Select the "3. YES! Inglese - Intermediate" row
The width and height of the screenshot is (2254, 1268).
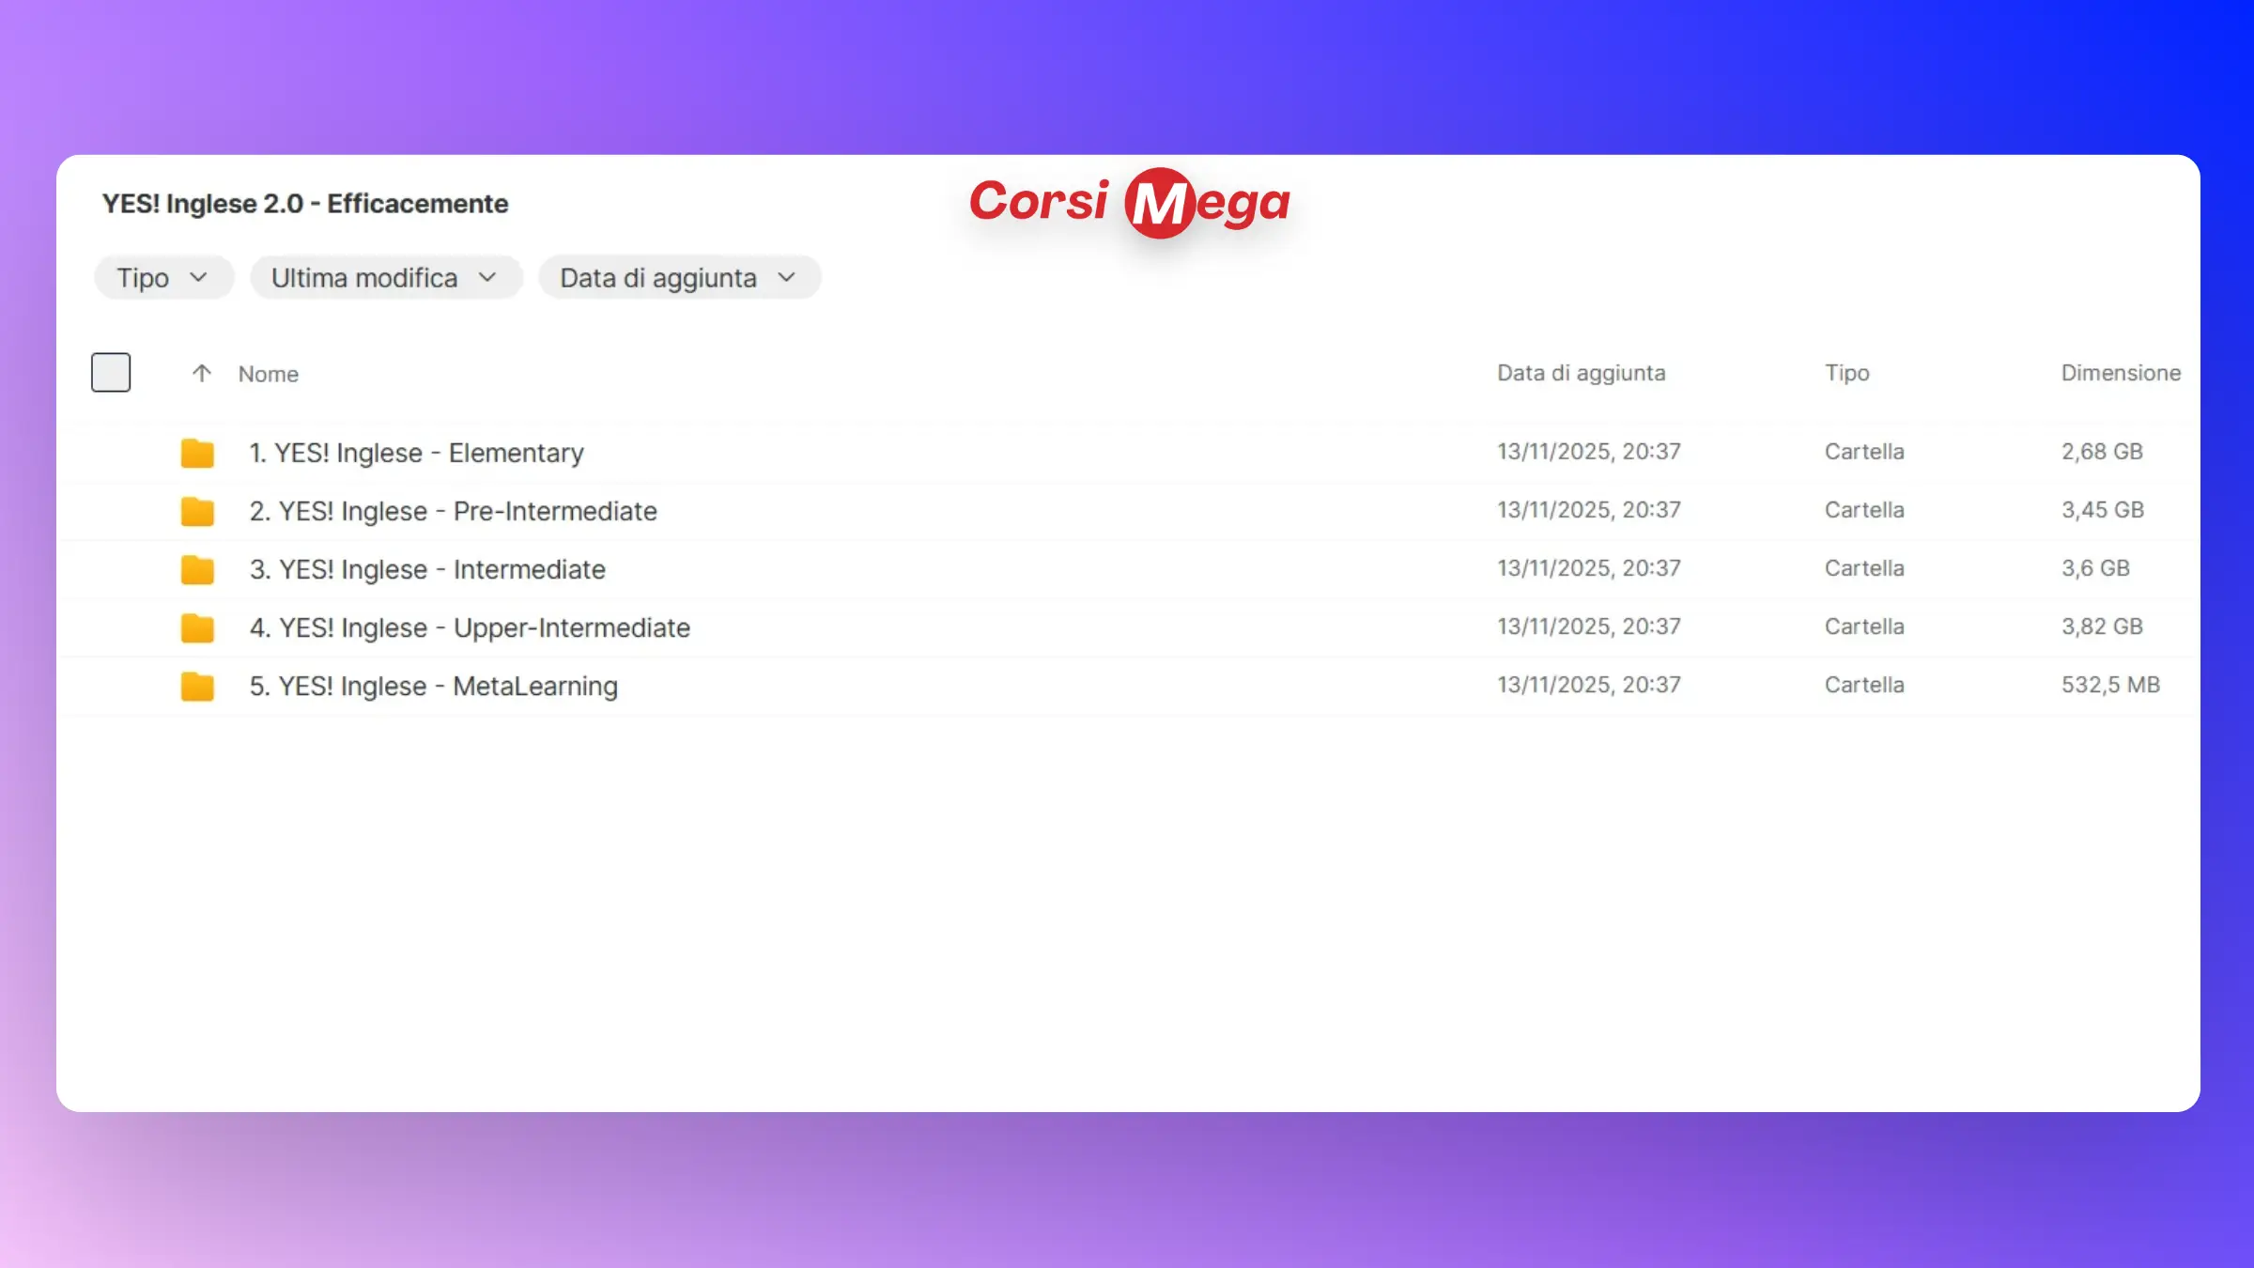(x=427, y=569)
